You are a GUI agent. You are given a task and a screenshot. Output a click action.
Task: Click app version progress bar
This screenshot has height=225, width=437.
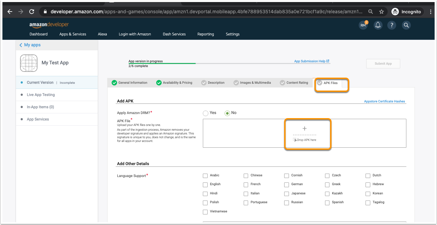pyautogui.click(x=229, y=63)
